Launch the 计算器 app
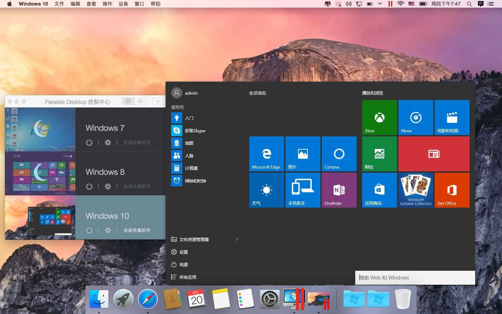 click(191, 168)
